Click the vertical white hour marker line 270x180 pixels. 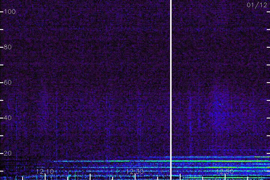(171, 90)
